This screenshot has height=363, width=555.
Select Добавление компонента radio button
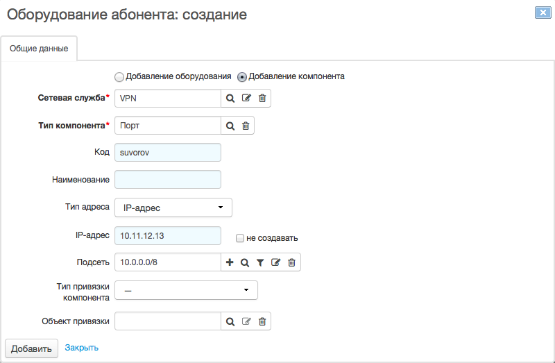[x=242, y=77]
